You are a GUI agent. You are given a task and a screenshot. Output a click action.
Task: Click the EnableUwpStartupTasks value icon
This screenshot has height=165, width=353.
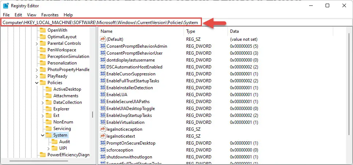click(103, 115)
